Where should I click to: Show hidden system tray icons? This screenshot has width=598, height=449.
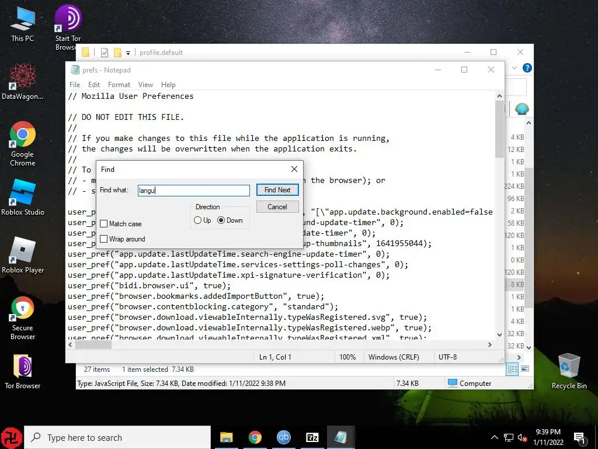pyautogui.click(x=494, y=437)
